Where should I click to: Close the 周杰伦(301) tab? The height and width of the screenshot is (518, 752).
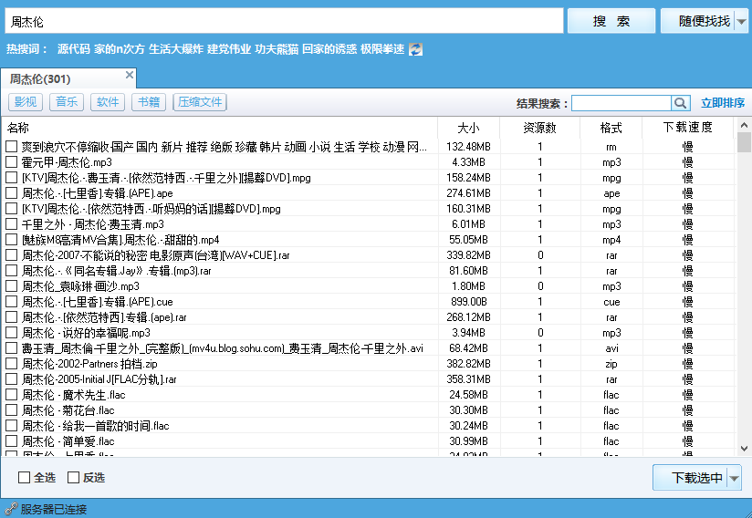pos(129,75)
